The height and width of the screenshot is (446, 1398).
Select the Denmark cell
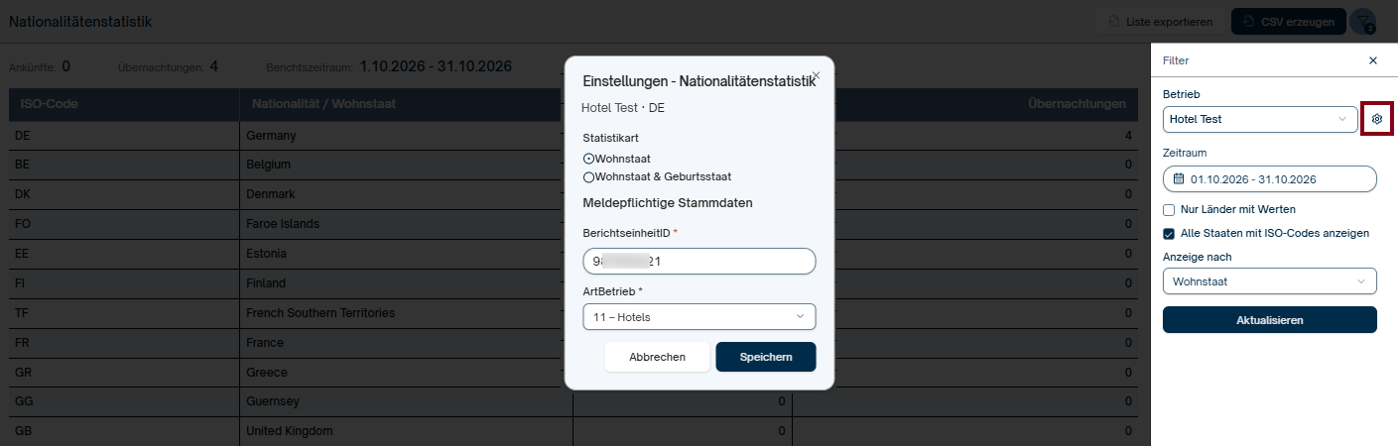click(x=406, y=194)
